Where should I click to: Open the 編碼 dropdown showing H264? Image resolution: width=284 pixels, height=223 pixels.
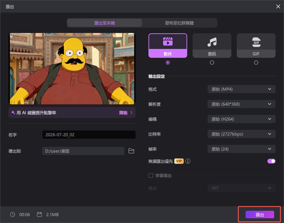click(242, 119)
